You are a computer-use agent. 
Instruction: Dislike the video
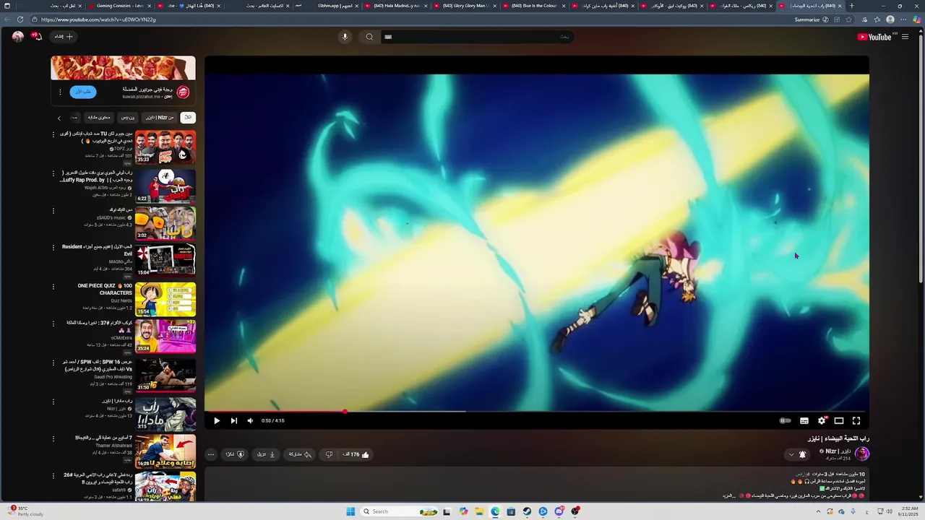coord(329,454)
